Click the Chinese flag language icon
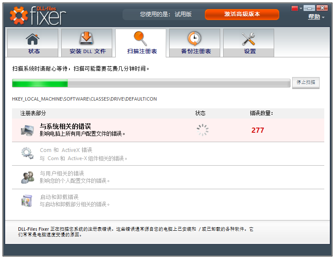The image size is (335, 259). (x=295, y=8)
